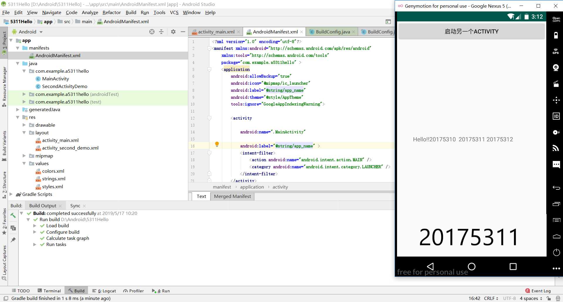Collapse the manifests folder

click(x=18, y=48)
